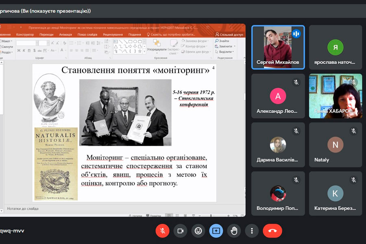Unmute the microphone in the call bar
Screen dimensions: 366x244
click(162, 231)
